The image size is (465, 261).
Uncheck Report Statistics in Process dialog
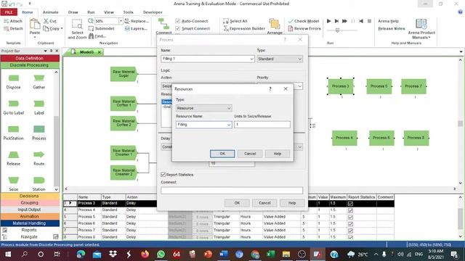(x=163, y=175)
